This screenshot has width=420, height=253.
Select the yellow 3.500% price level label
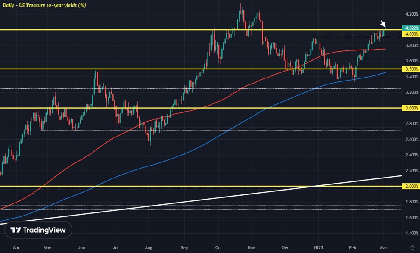[x=410, y=69]
